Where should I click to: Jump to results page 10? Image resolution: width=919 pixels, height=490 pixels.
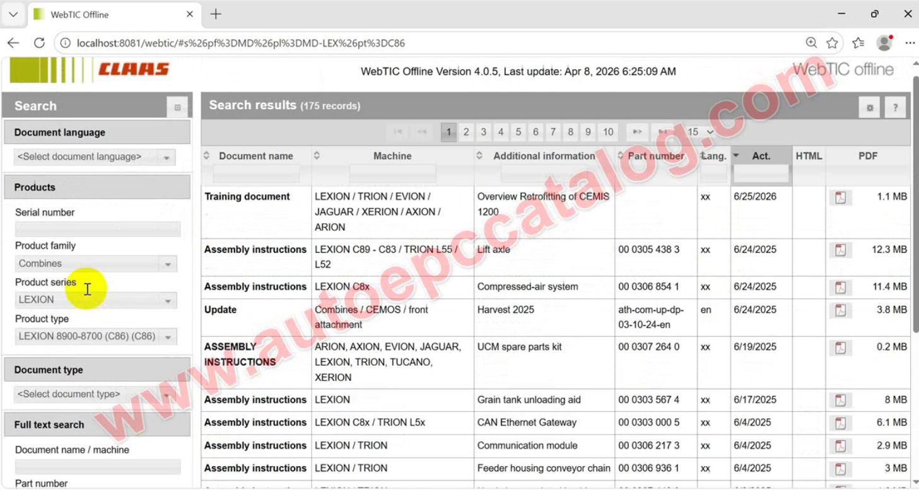coord(607,132)
